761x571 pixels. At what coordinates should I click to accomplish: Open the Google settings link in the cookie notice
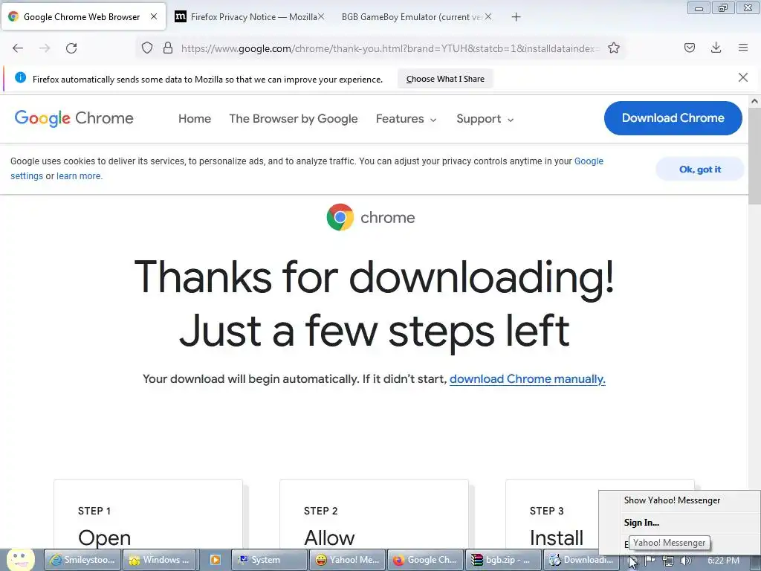pyautogui.click(x=589, y=161)
